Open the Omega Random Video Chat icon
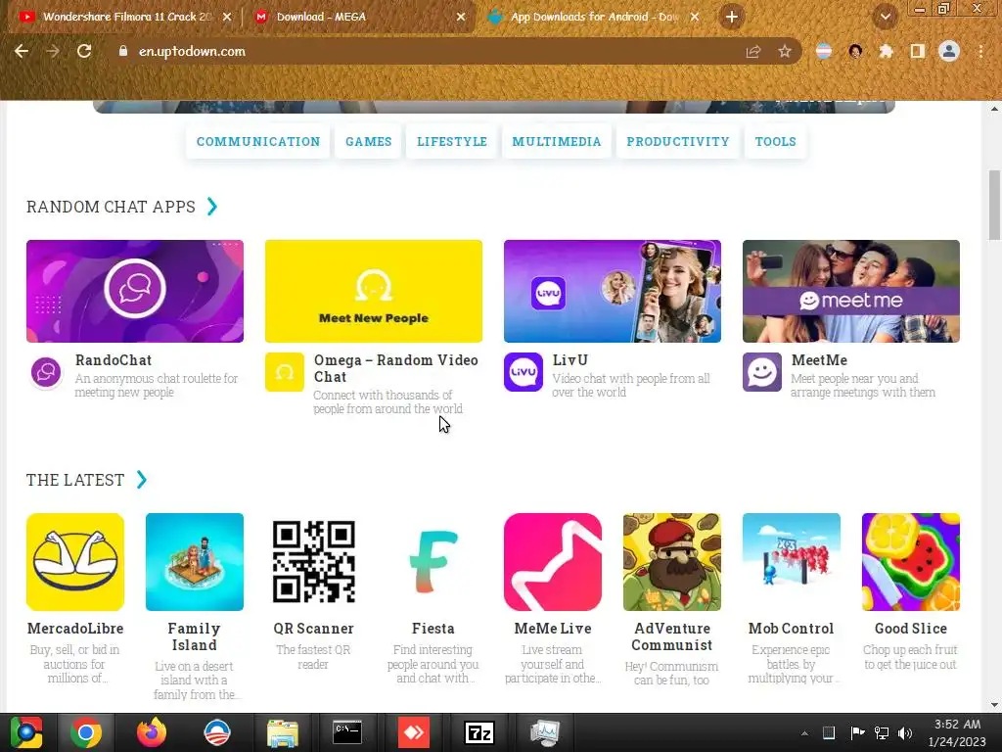Screen dimensions: 1002x752 click(x=285, y=372)
